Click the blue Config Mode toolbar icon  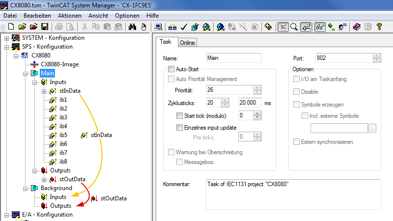coord(221,27)
